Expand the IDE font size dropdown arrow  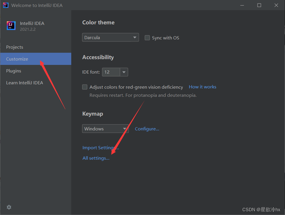(x=124, y=72)
